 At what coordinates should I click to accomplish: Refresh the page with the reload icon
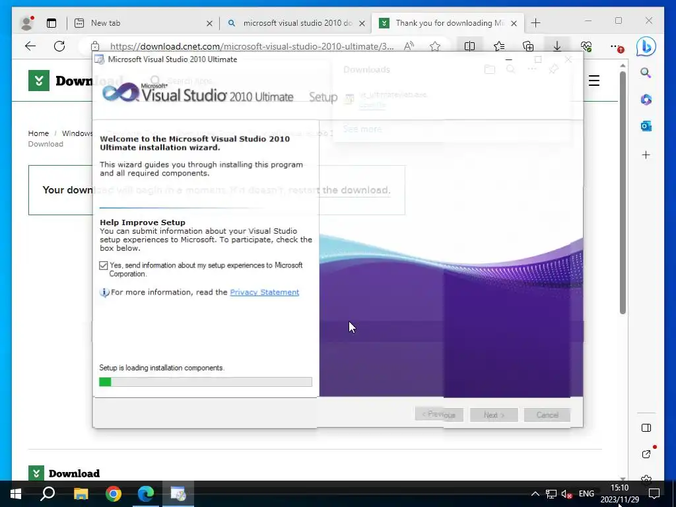tap(59, 46)
